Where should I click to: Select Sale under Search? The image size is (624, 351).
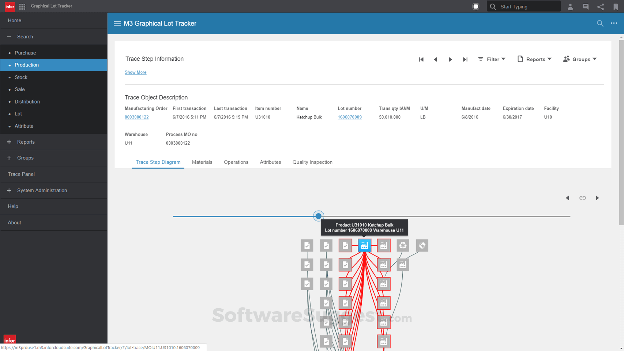(54, 90)
